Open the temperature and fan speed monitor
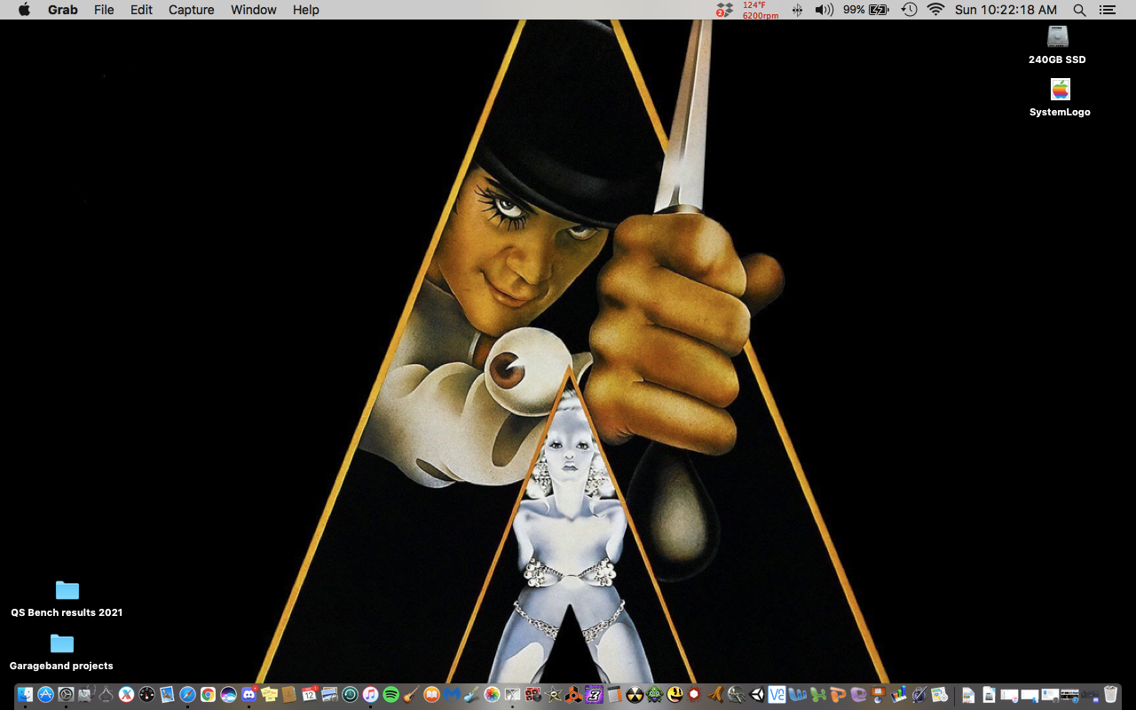1136x710 pixels. click(761, 10)
